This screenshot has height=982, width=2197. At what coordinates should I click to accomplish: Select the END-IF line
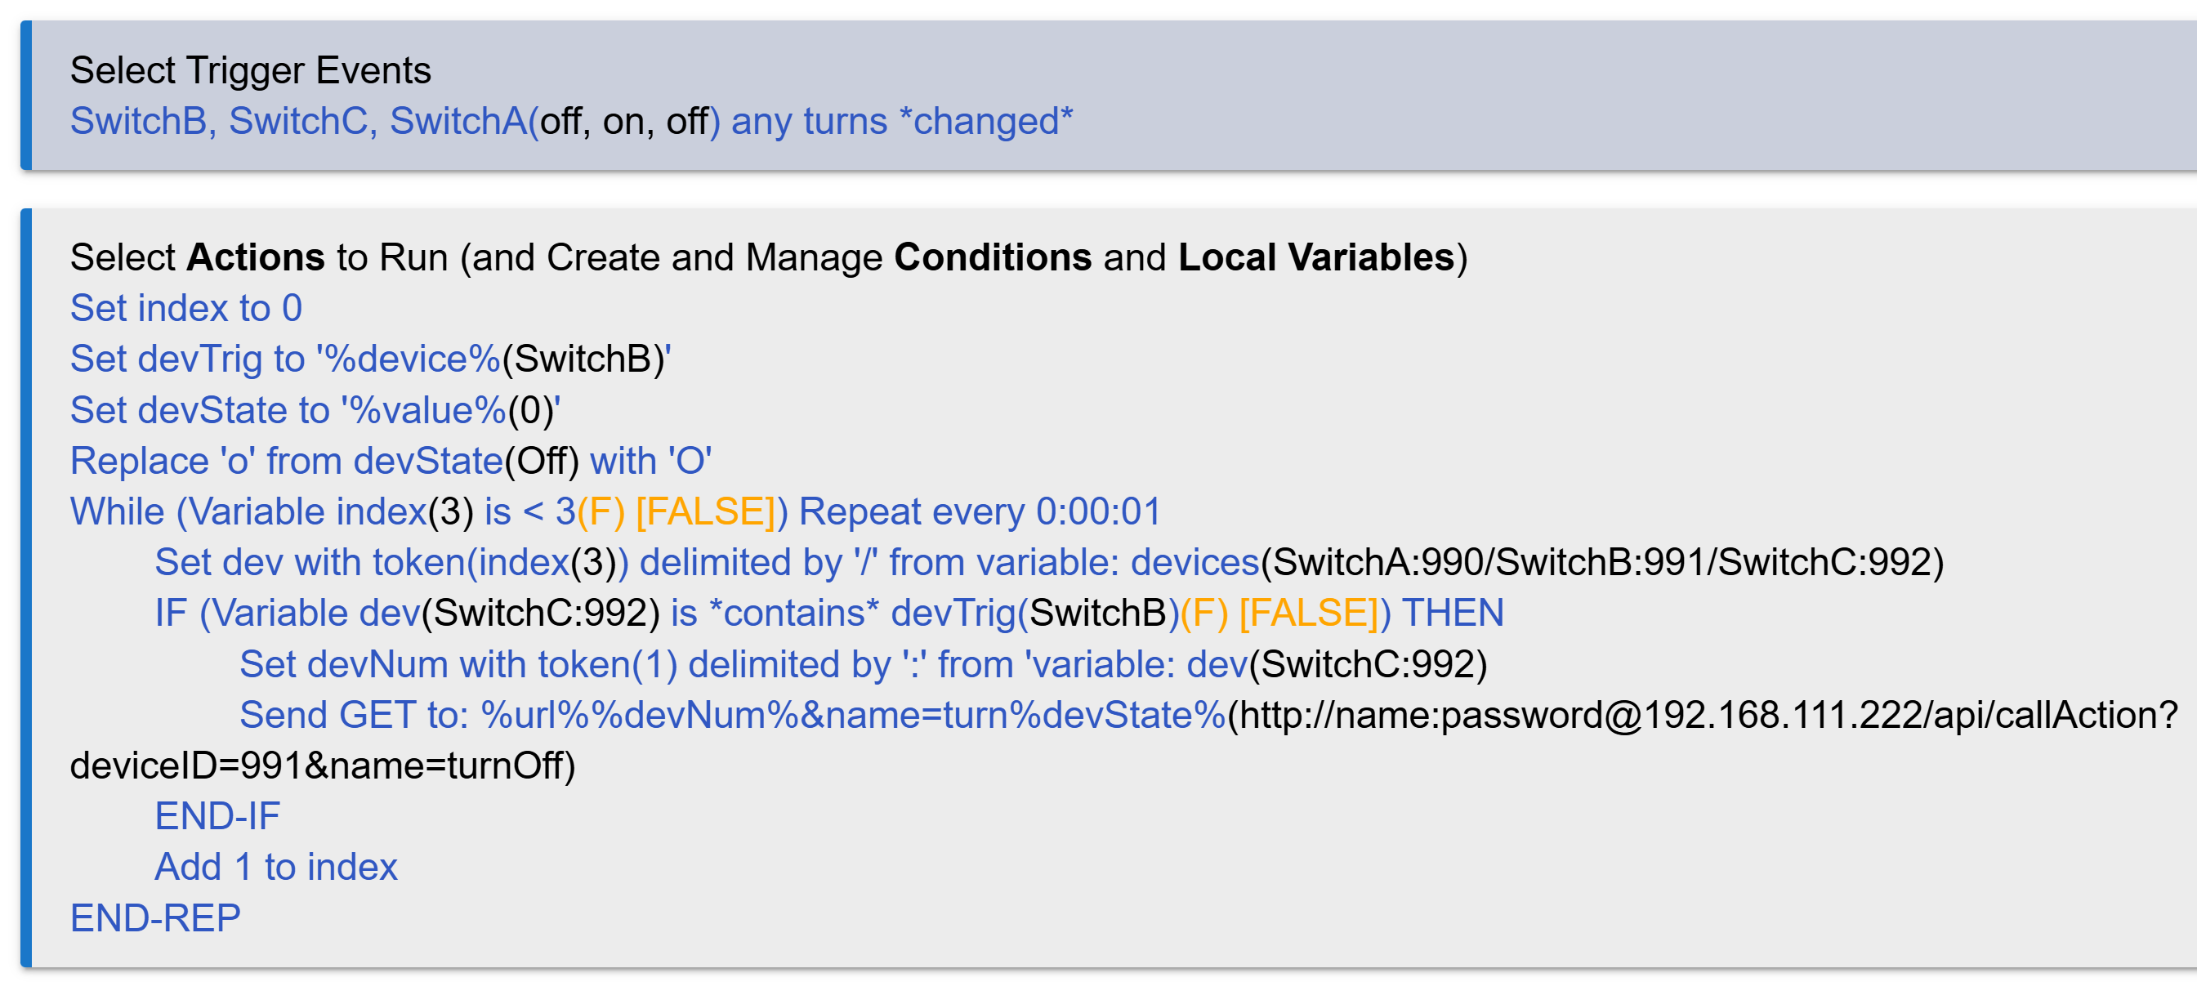(x=217, y=816)
